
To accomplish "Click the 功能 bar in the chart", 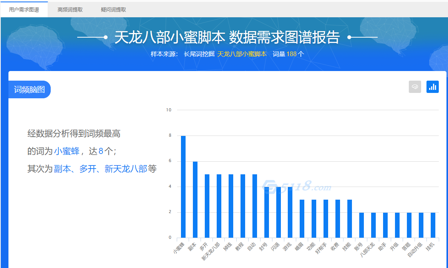I will pos(314,218).
